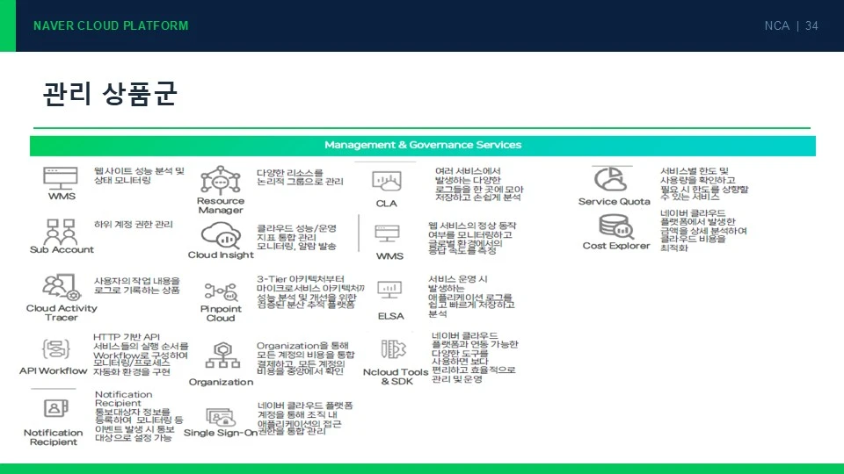844x474 pixels.
Task: Click the HTTP 기반 API description text
Action: pos(141,354)
